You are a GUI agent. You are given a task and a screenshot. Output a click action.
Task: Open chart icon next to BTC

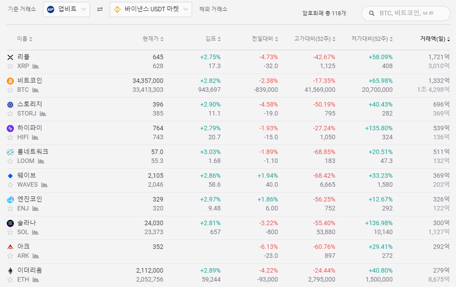tap(35, 90)
